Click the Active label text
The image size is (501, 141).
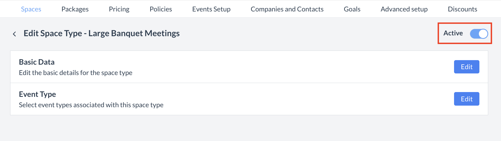click(453, 33)
